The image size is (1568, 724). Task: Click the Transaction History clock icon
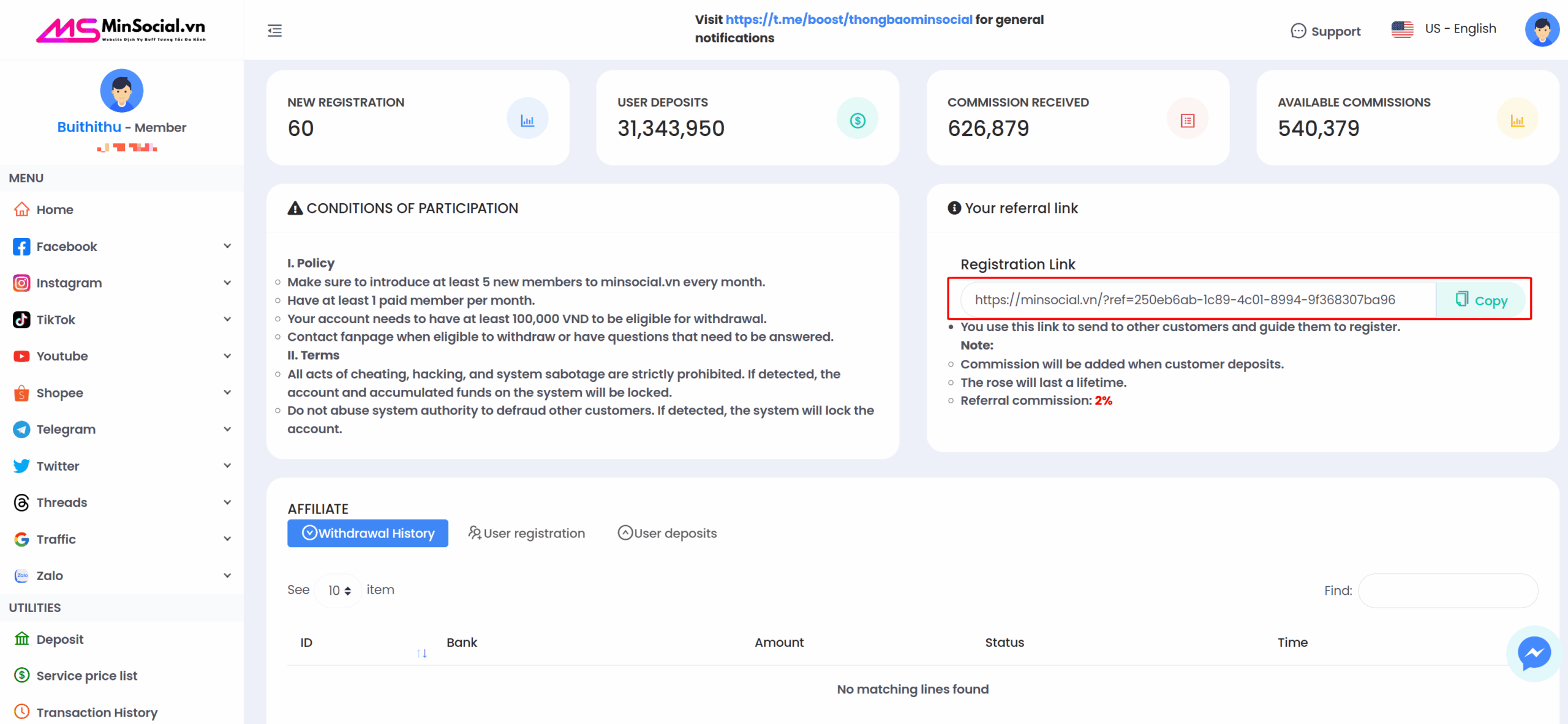pyautogui.click(x=21, y=712)
